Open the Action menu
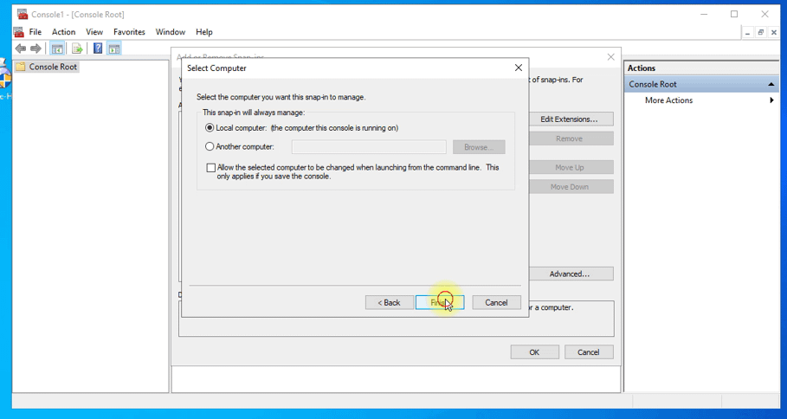787x419 pixels. coord(63,32)
